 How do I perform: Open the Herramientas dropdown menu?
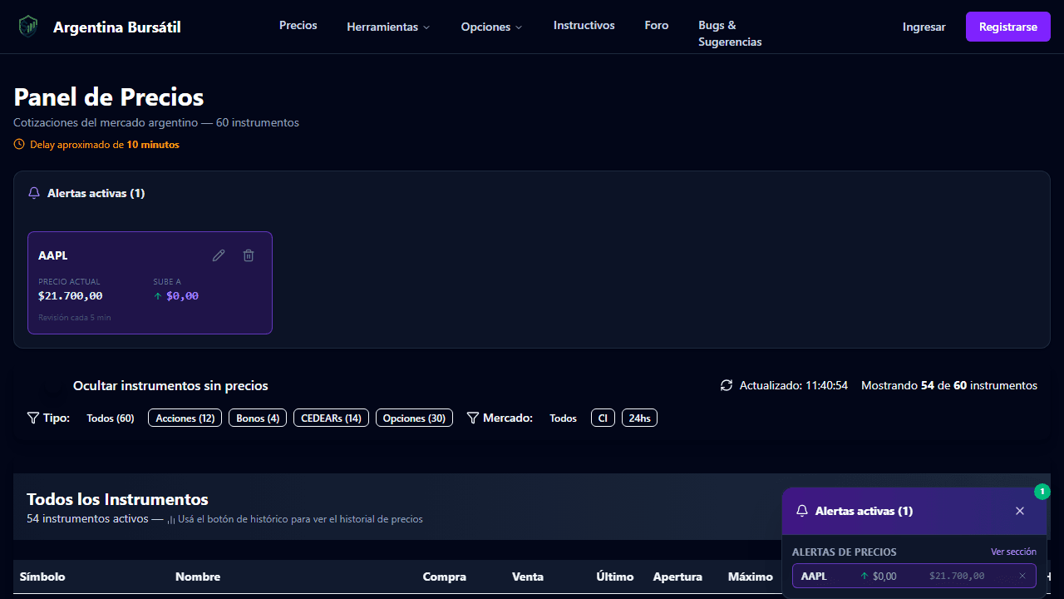(388, 27)
